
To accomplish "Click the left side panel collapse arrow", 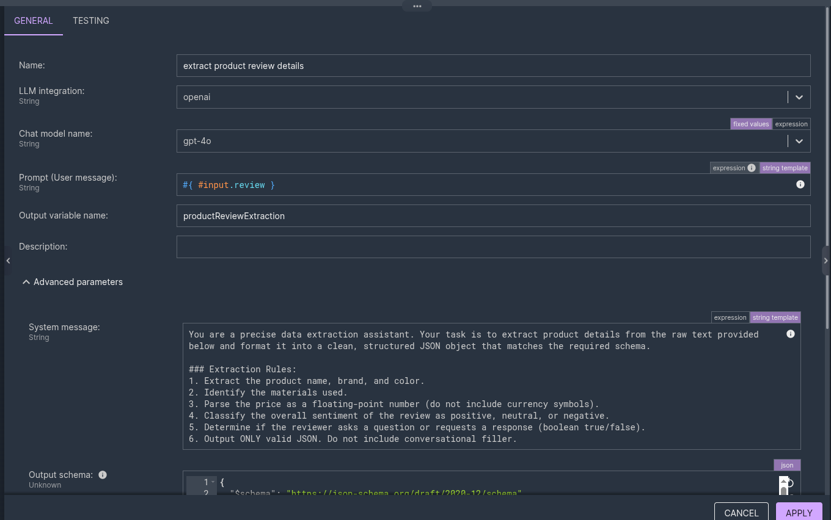I will (8, 261).
